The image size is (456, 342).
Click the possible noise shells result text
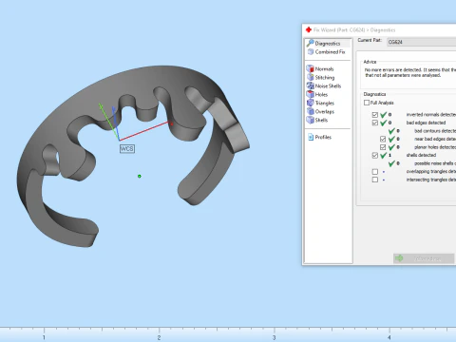point(435,163)
